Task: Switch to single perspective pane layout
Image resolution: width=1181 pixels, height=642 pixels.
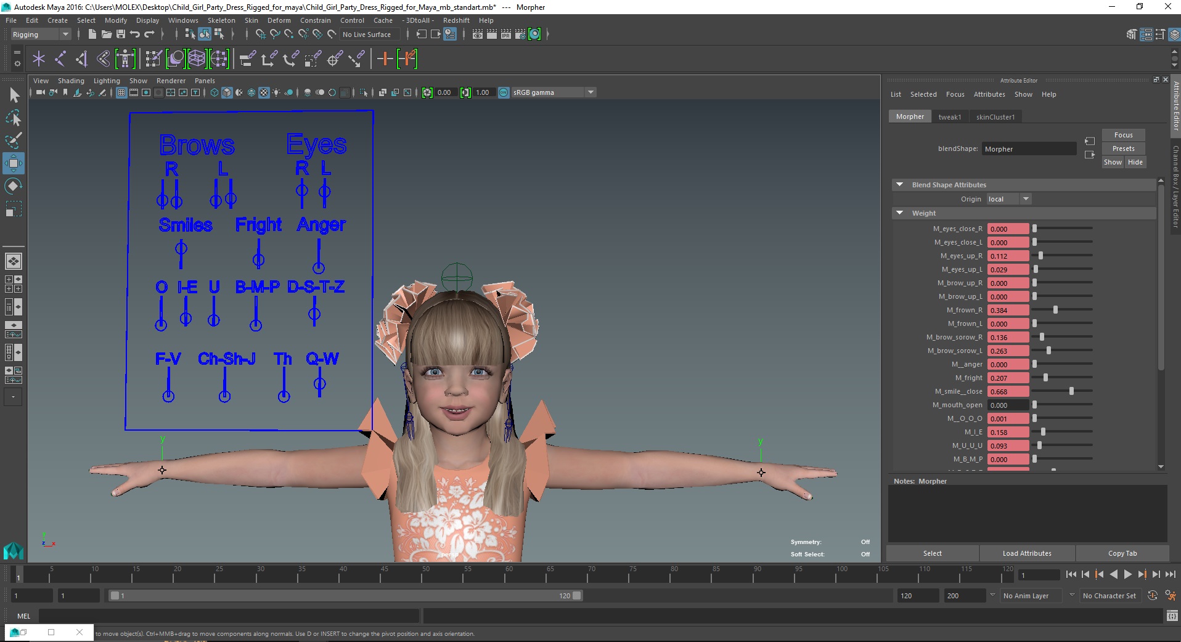Action: tap(14, 261)
